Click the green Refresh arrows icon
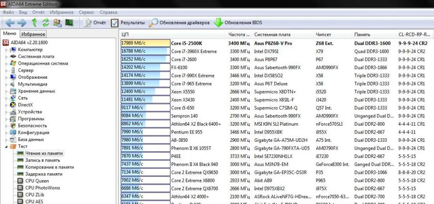This screenshot has height=204, width=434. [46, 22]
